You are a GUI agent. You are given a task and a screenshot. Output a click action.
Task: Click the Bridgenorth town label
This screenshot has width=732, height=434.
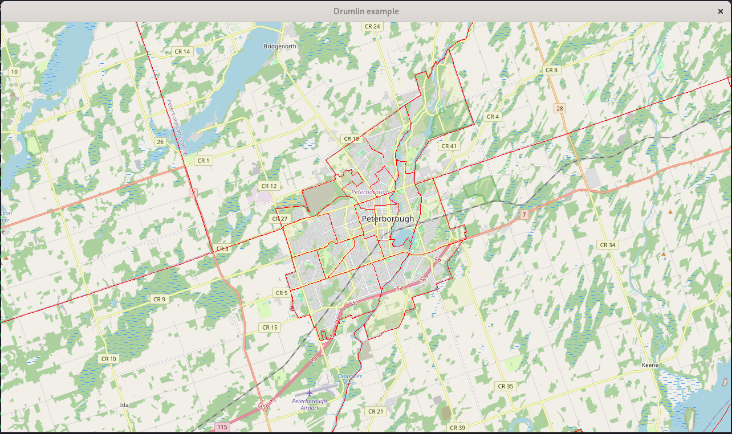pyautogui.click(x=280, y=46)
